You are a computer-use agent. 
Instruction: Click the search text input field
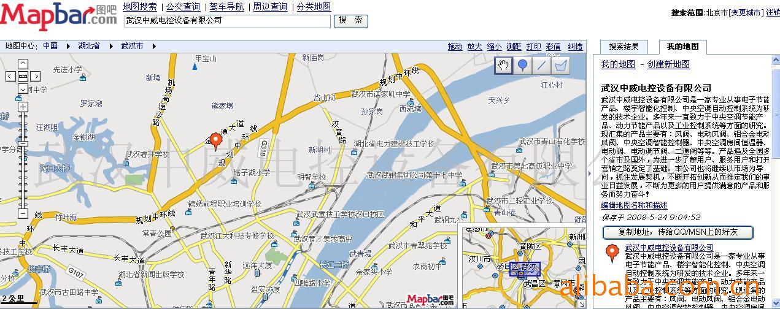[227, 21]
